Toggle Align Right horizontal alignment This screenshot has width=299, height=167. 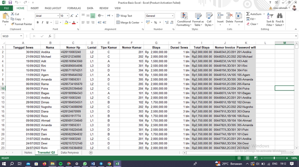point(93,22)
